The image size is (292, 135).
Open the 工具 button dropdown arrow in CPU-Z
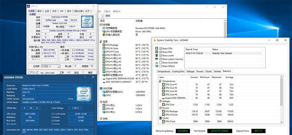(69, 73)
